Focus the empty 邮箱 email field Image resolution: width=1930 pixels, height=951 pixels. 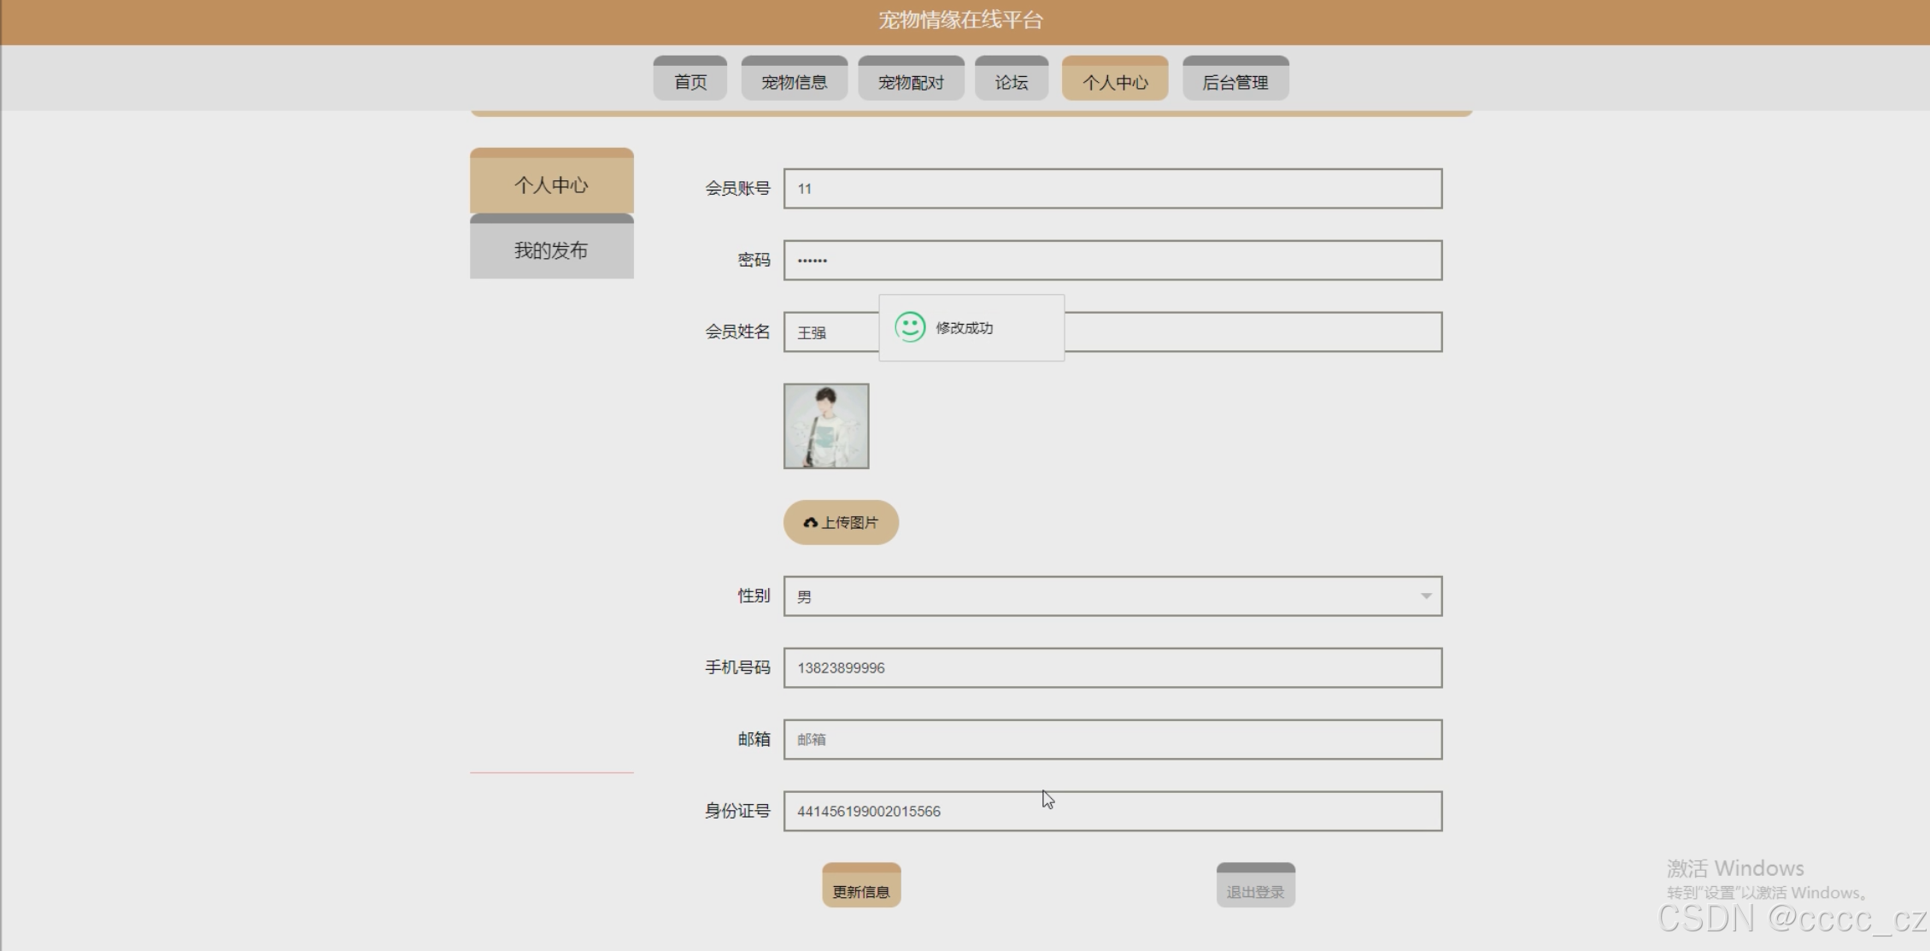point(1112,740)
